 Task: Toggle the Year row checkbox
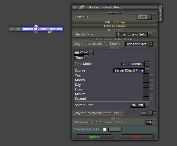tap(152, 75)
